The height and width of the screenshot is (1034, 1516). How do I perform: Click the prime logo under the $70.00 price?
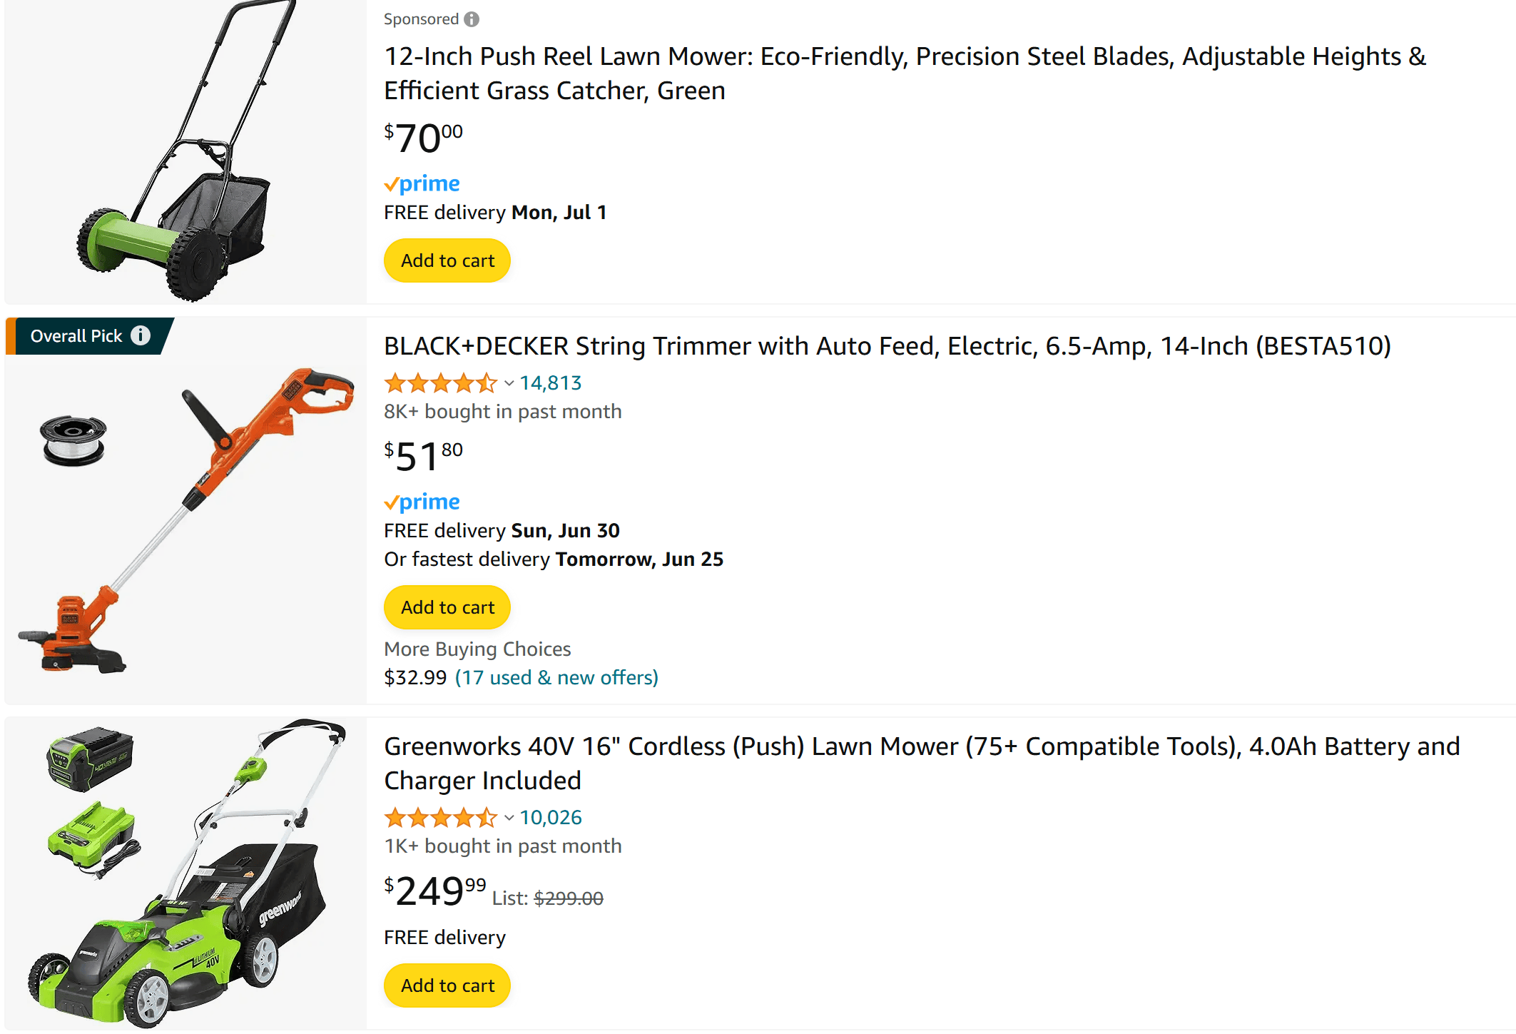[422, 183]
